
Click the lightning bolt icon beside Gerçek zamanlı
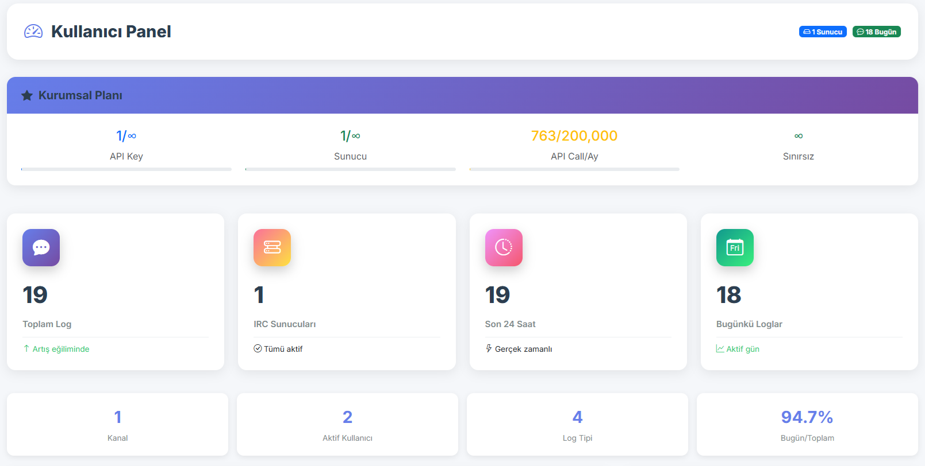tap(489, 348)
